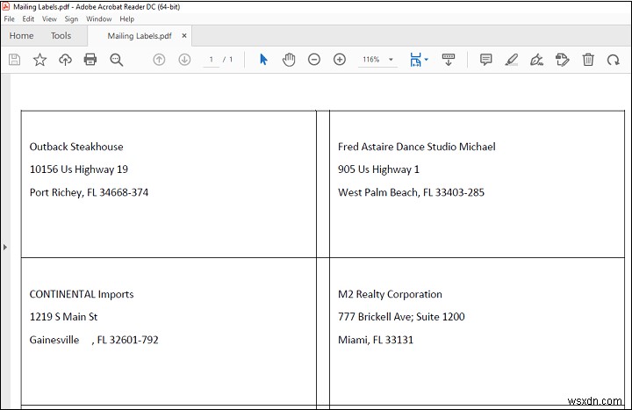Open the View menu

[x=49, y=19]
